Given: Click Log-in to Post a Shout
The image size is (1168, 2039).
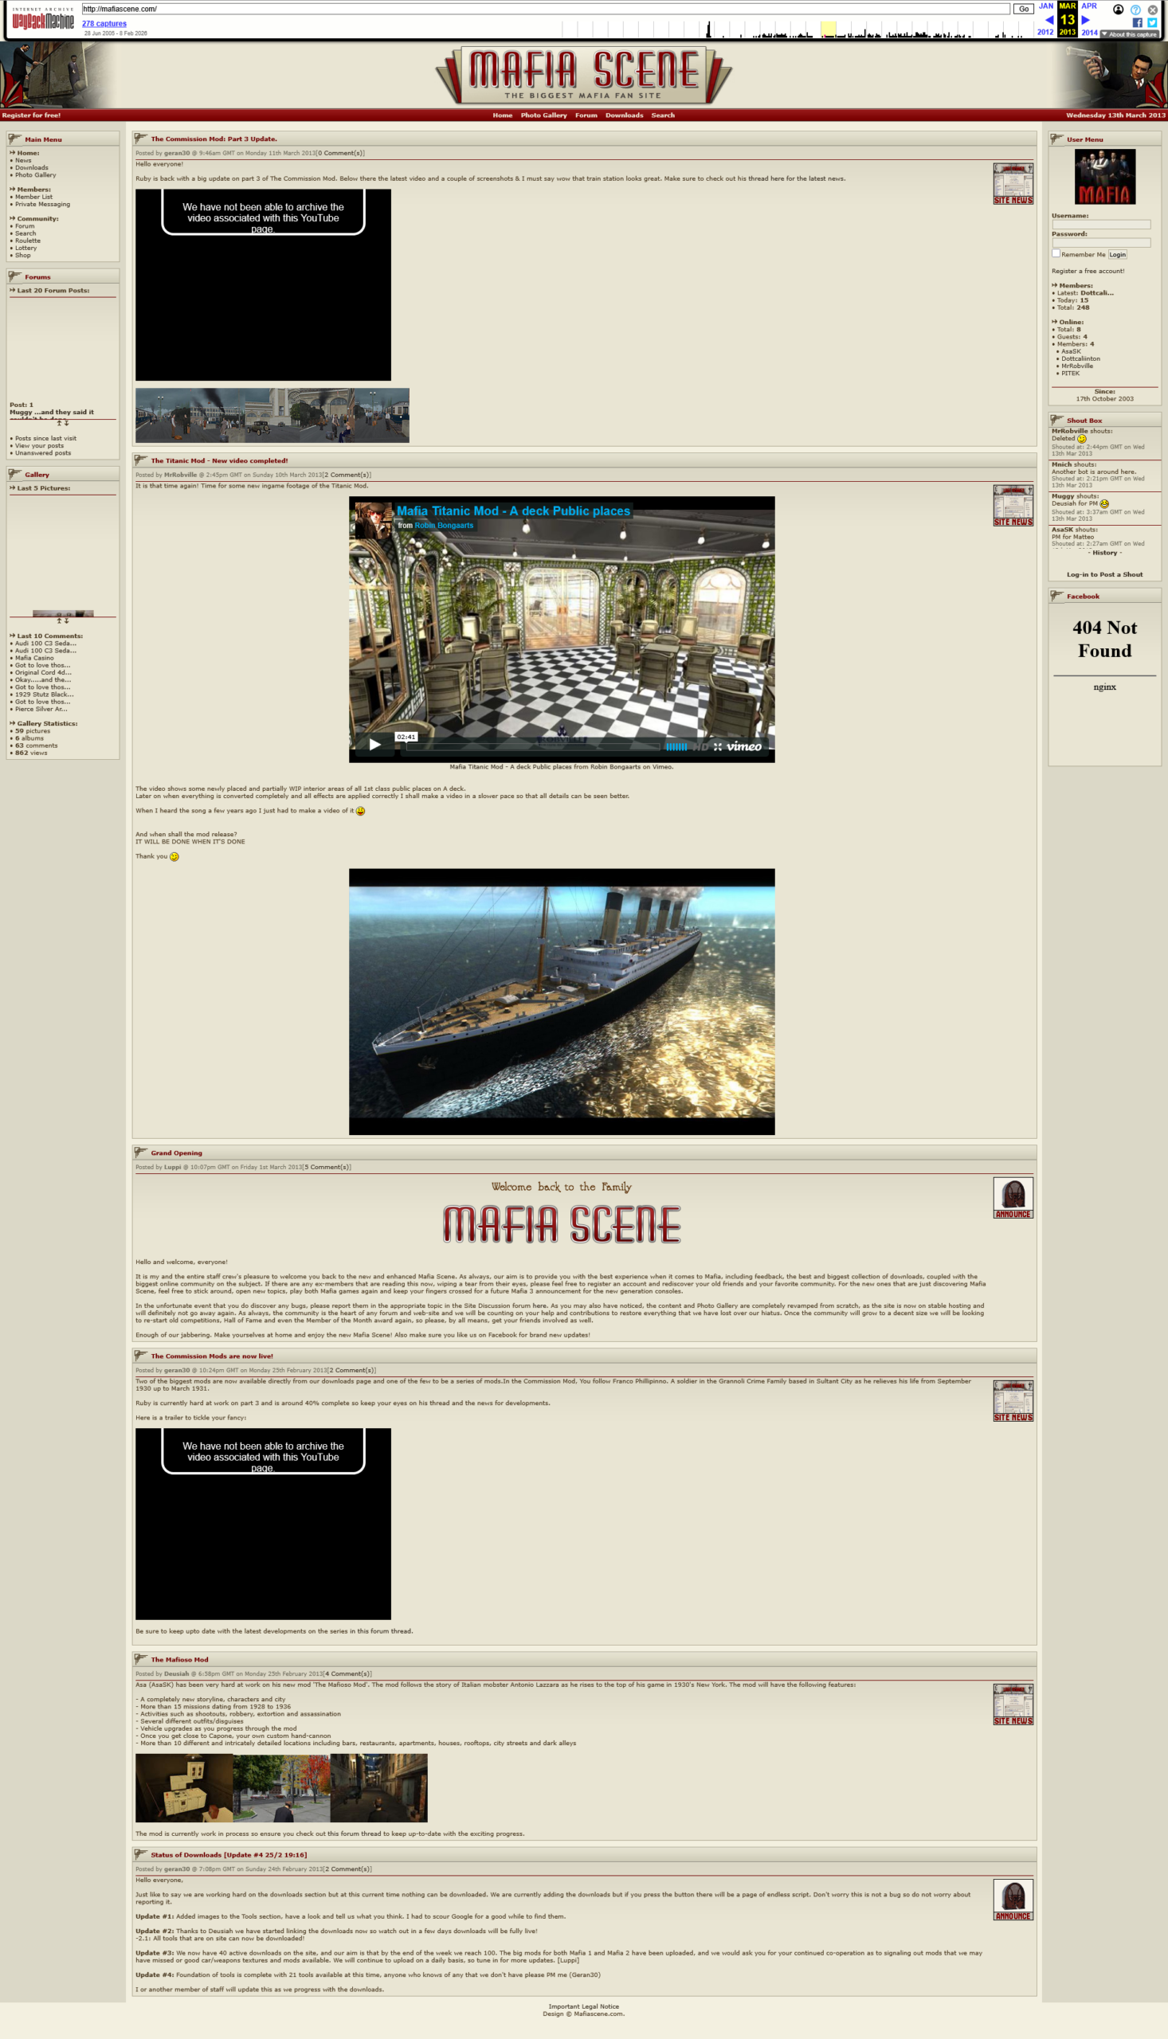Looking at the screenshot, I should [1104, 574].
